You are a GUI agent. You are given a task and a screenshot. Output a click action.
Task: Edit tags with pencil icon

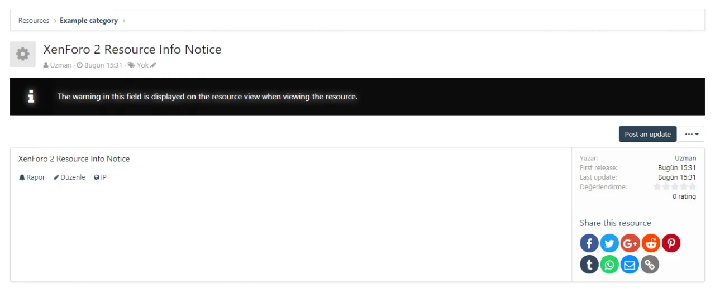tap(154, 65)
